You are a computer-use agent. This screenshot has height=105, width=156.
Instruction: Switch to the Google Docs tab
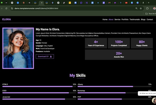click(93, 3)
